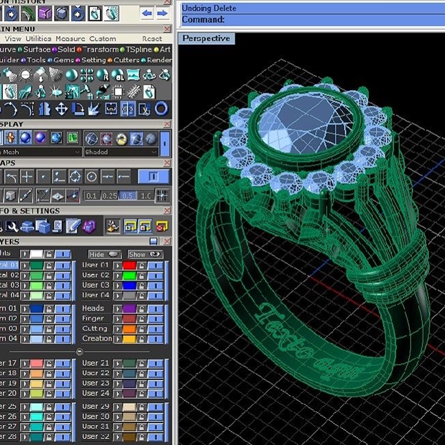Click the blue forward arrow in history panel
The height and width of the screenshot is (445, 445).
[x=162, y=13]
